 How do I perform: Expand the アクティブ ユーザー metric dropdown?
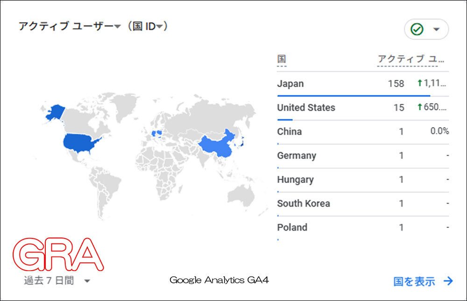point(117,27)
